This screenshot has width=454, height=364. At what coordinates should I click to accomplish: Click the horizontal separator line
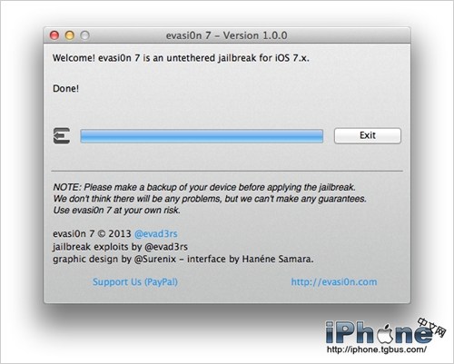coord(227,171)
